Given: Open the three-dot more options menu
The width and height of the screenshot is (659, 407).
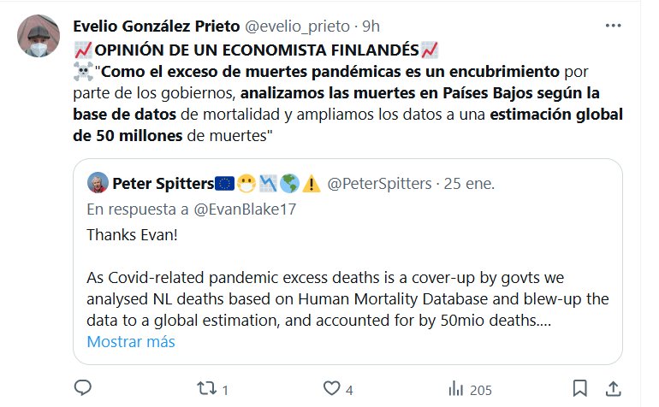Looking at the screenshot, I should click(x=613, y=26).
